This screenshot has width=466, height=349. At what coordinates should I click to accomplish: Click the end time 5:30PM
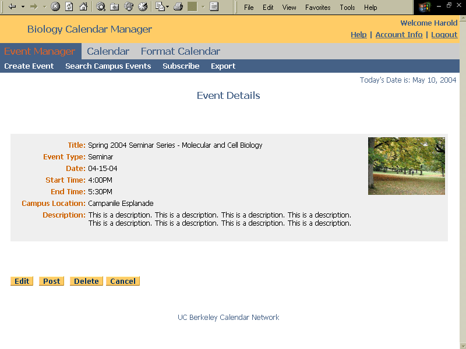click(100, 192)
